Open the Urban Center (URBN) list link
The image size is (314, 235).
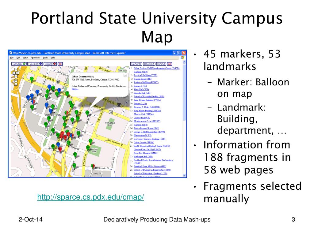tap(144, 143)
